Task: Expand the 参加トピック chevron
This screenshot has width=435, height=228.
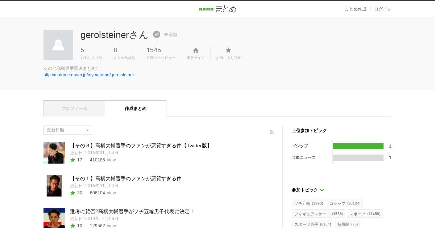Action: pos(322,190)
